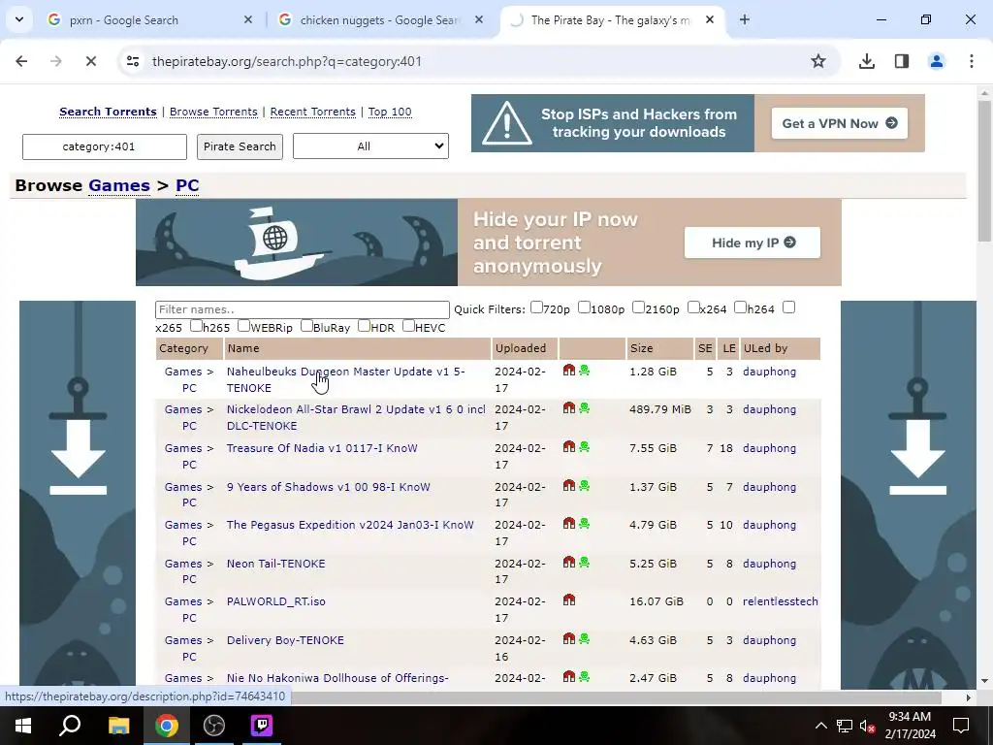Click the magnet icon for 9 Years of Shadows
Image resolution: width=993 pixels, height=745 pixels.
click(x=568, y=485)
